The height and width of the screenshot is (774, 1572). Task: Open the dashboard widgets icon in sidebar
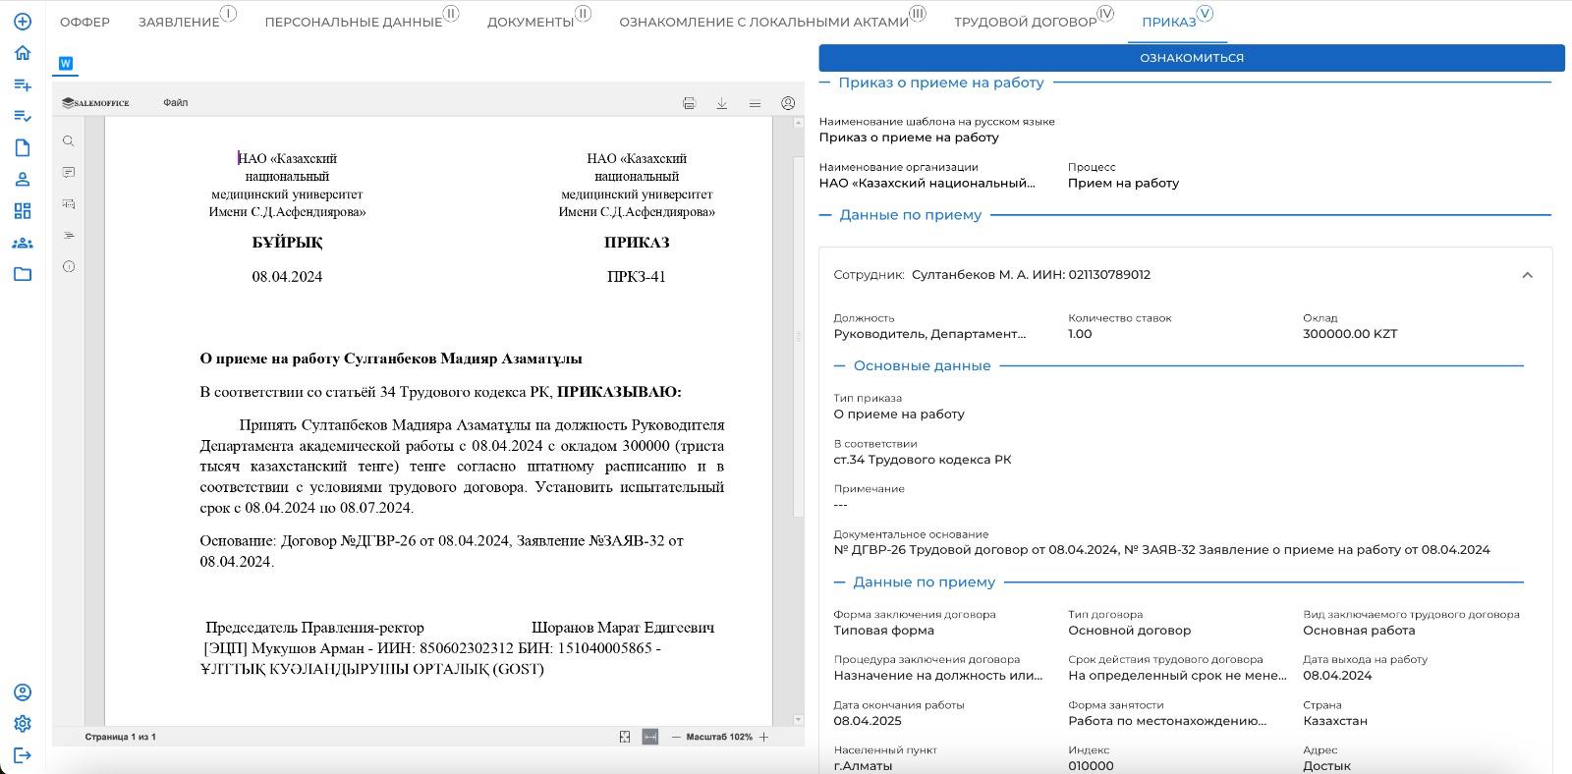pos(23,211)
